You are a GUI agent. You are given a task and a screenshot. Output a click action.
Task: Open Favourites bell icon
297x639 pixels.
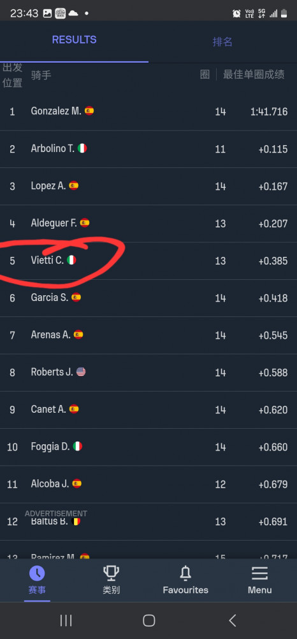pyautogui.click(x=185, y=573)
